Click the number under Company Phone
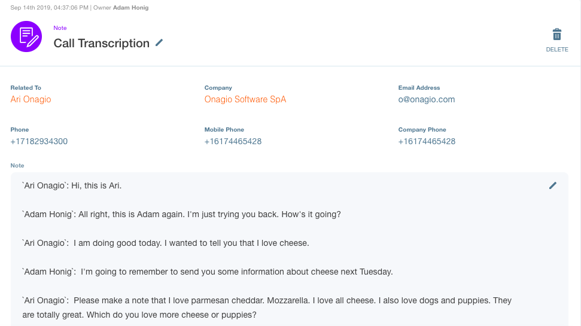 pos(427,141)
